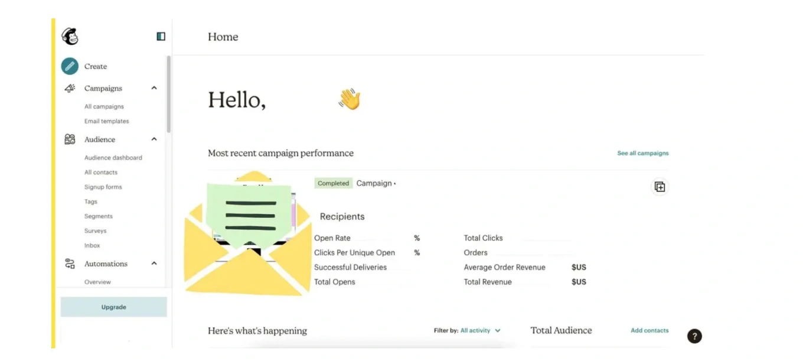Select Automations in the sidebar
The image size is (803, 361).
coord(106,264)
